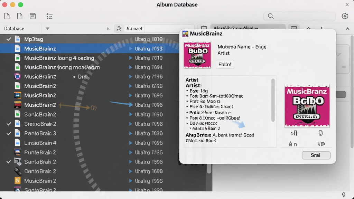Click the small album cover in popup header

(x=197, y=55)
